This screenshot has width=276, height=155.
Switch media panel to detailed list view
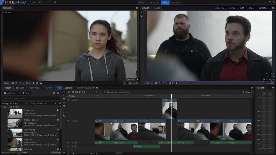coord(58,93)
